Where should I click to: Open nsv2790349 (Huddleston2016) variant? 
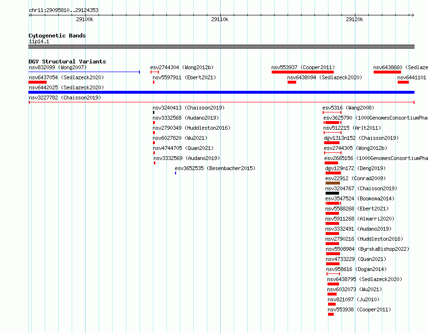191,128
